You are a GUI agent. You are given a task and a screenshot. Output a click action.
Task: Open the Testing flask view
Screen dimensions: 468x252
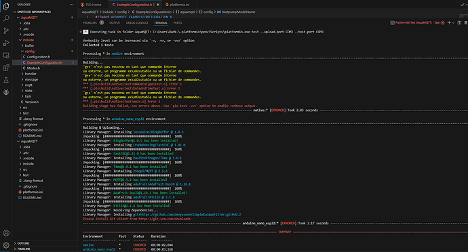(6, 80)
